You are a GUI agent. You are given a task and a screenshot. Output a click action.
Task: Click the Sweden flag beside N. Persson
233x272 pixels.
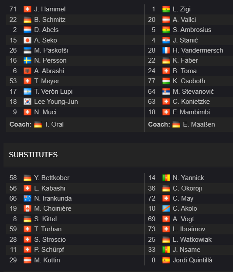(x=27, y=60)
